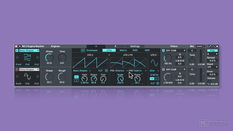The image size is (233, 131).
Task: Click engine A mix Tone knob
Action: click(x=192, y=60)
